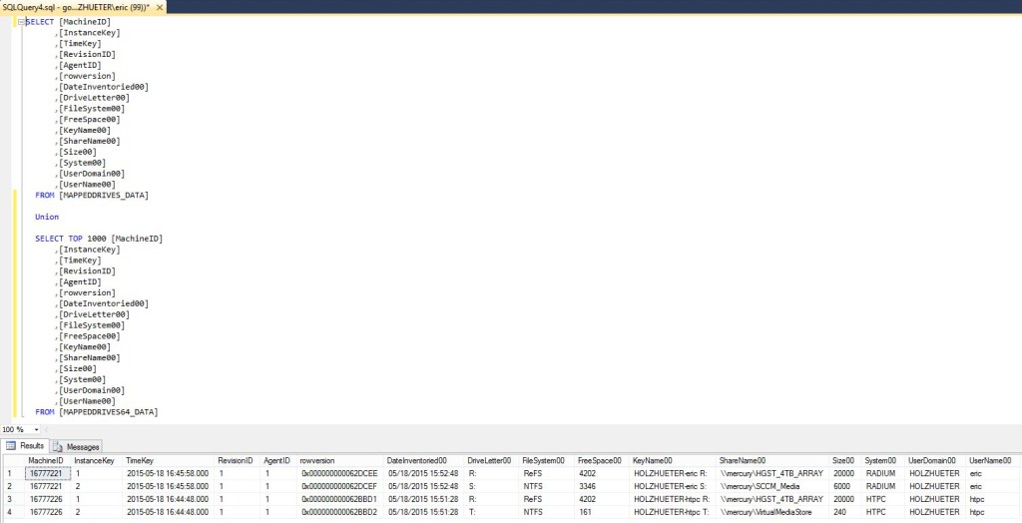
Task: Select the RevisionID column header
Action: pos(236,460)
